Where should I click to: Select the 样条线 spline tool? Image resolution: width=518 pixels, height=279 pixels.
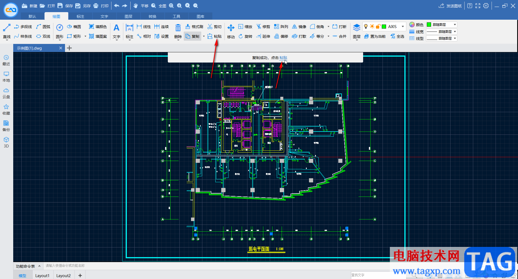coord(23,36)
